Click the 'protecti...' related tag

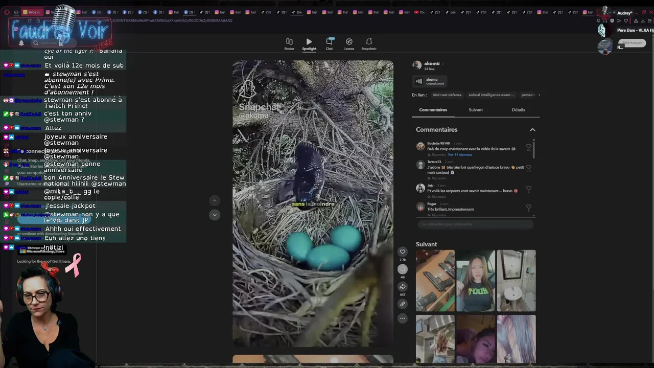coord(527,95)
